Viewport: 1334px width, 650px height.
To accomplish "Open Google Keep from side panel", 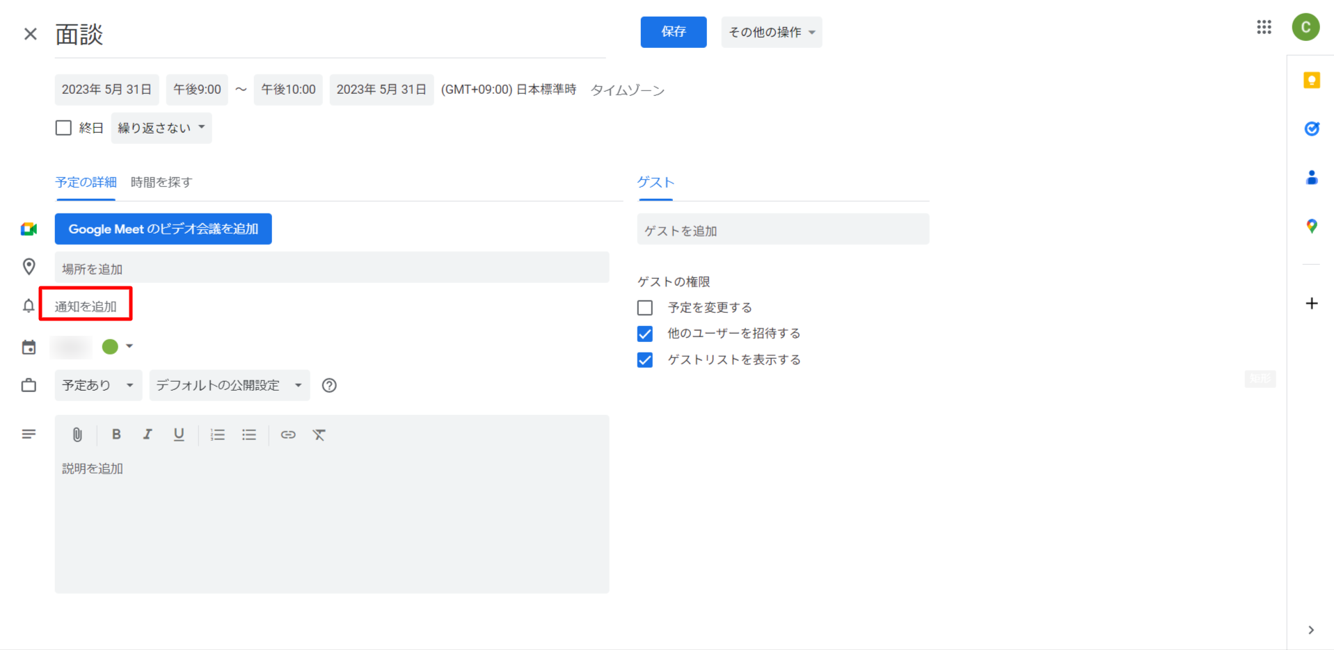I will click(1311, 81).
